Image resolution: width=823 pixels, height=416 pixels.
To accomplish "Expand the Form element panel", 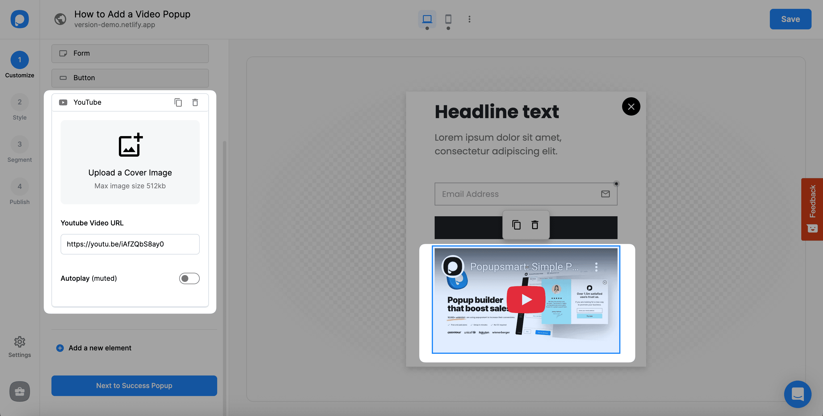I will (130, 53).
